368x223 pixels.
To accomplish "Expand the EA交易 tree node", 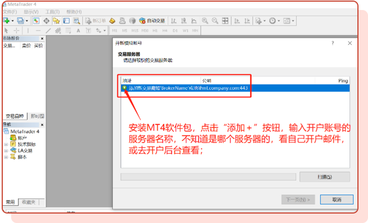I will tap(6, 151).
